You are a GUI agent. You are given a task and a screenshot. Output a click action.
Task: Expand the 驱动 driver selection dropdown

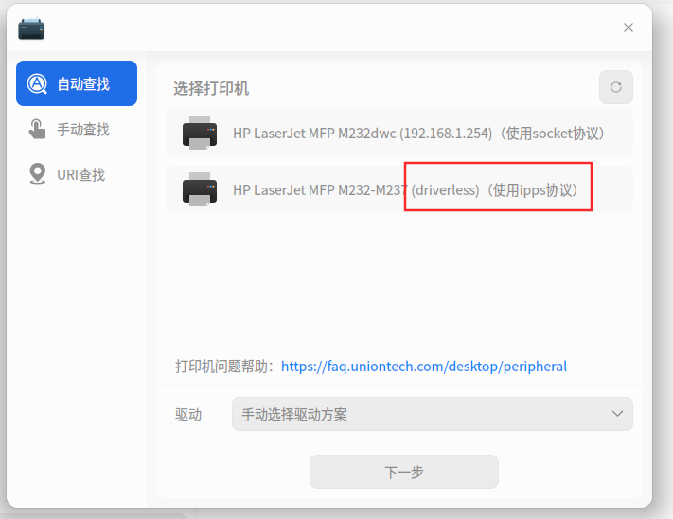433,414
